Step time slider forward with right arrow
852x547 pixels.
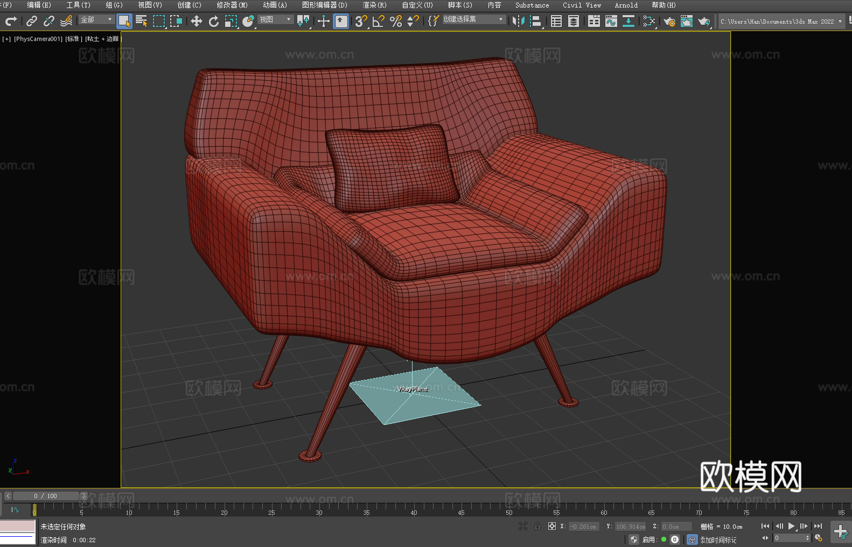coord(83,496)
